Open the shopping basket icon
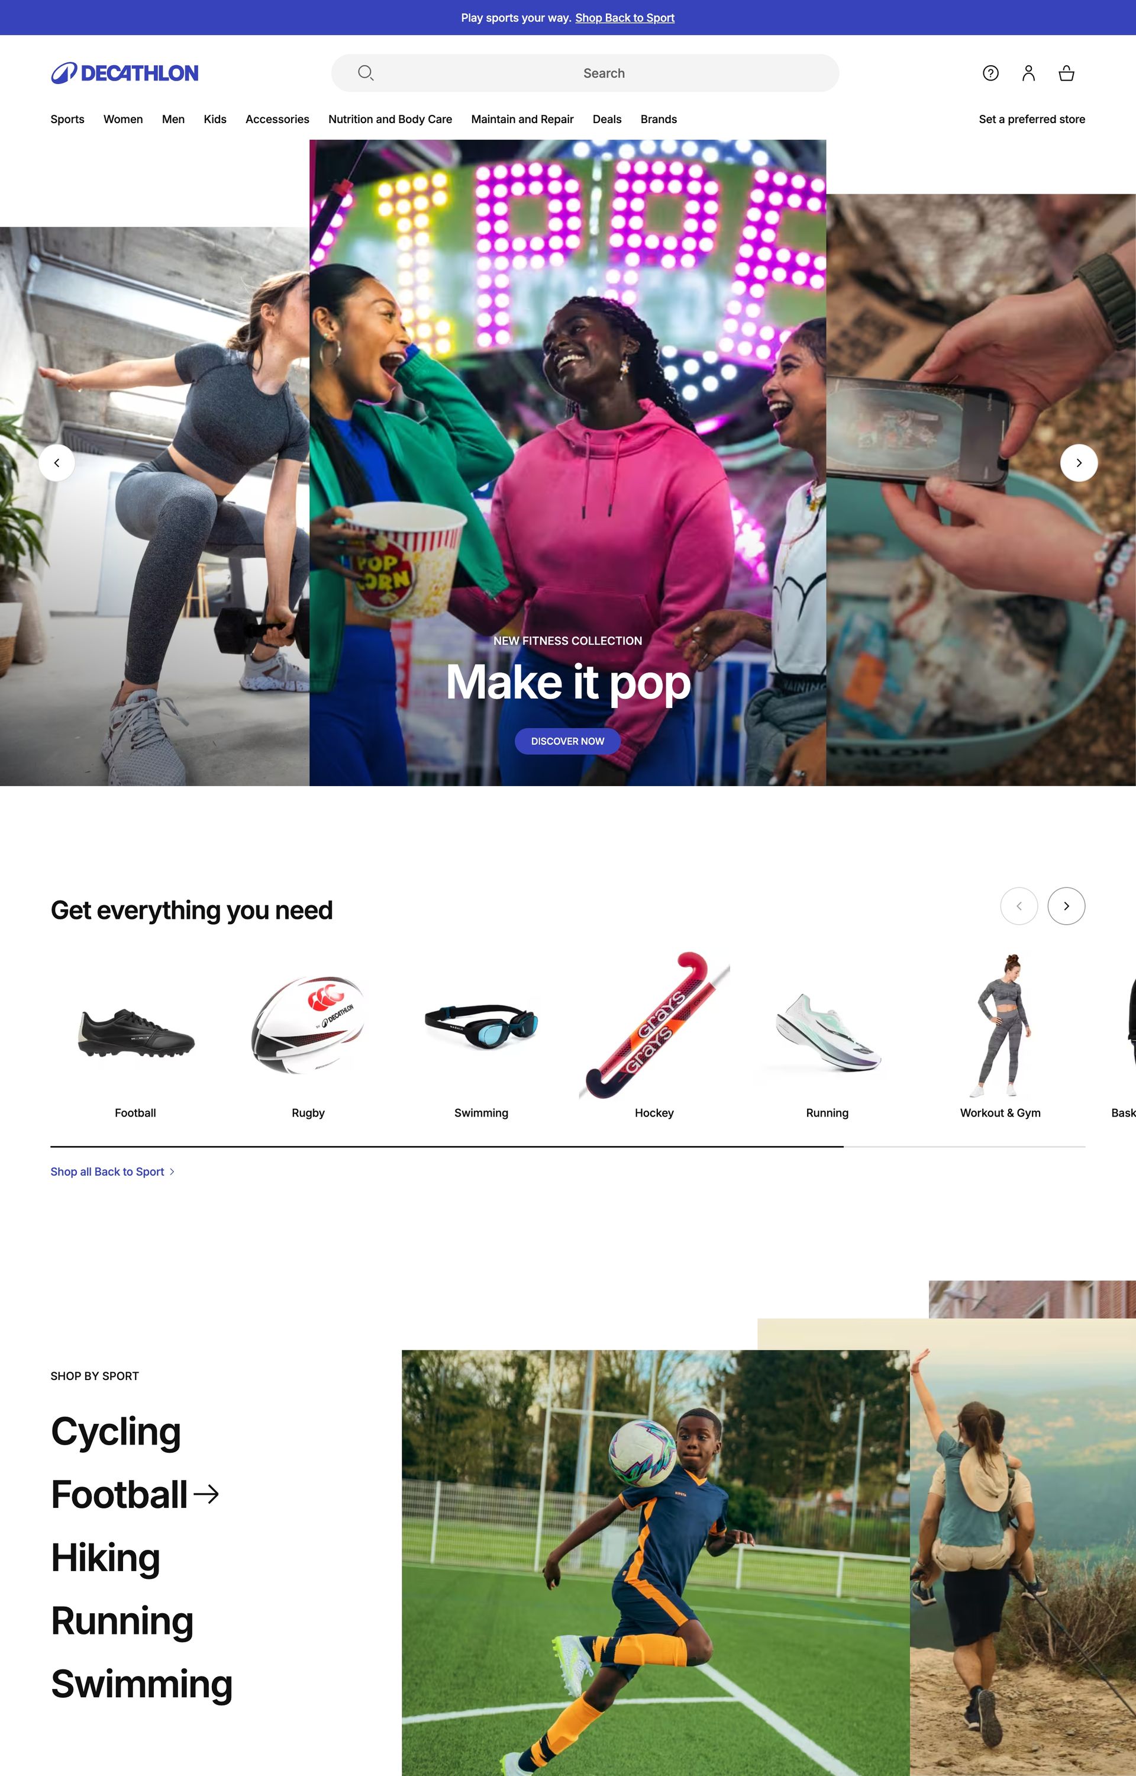 [x=1066, y=73]
